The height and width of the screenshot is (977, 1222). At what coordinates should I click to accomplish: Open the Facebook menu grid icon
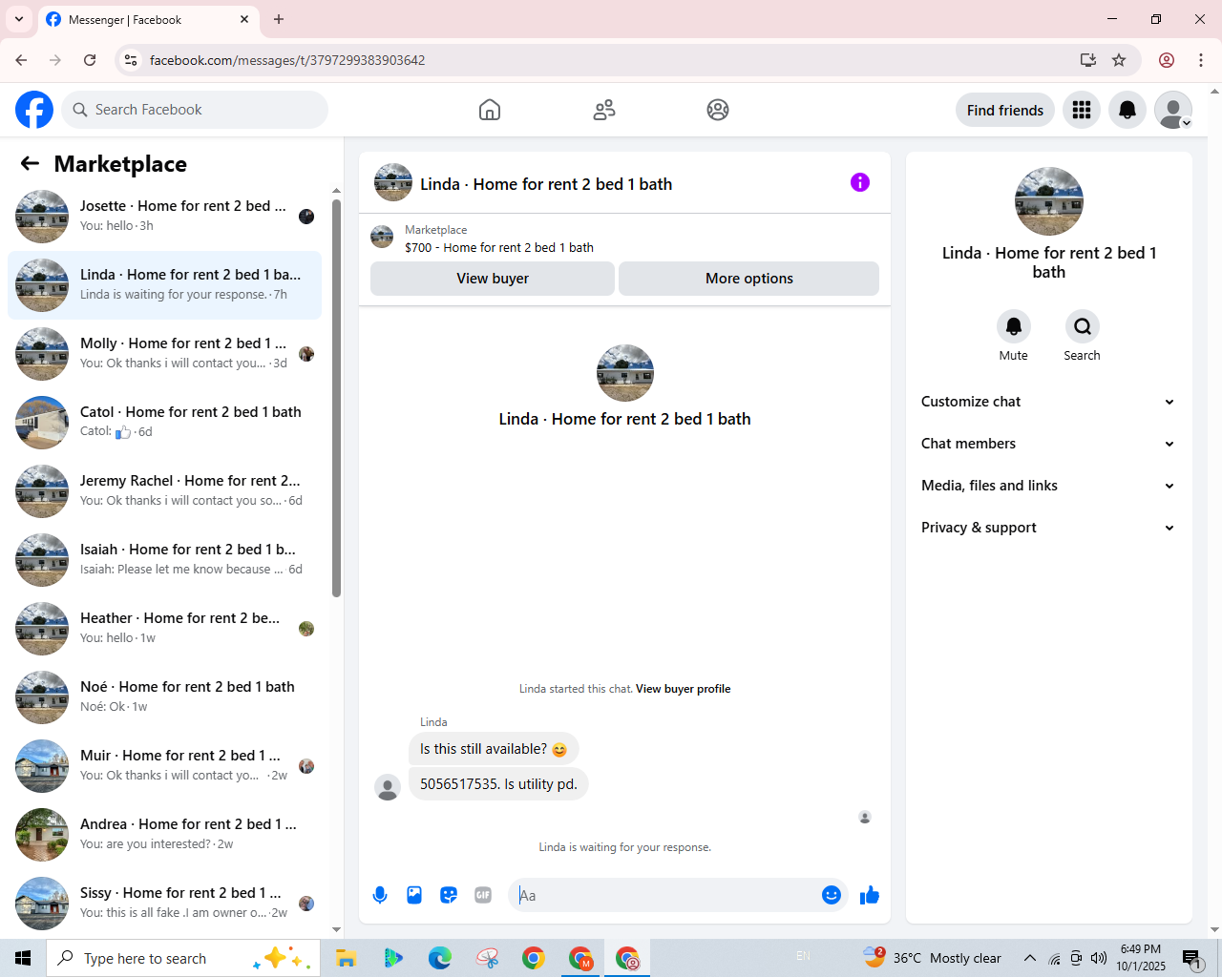coord(1082,110)
